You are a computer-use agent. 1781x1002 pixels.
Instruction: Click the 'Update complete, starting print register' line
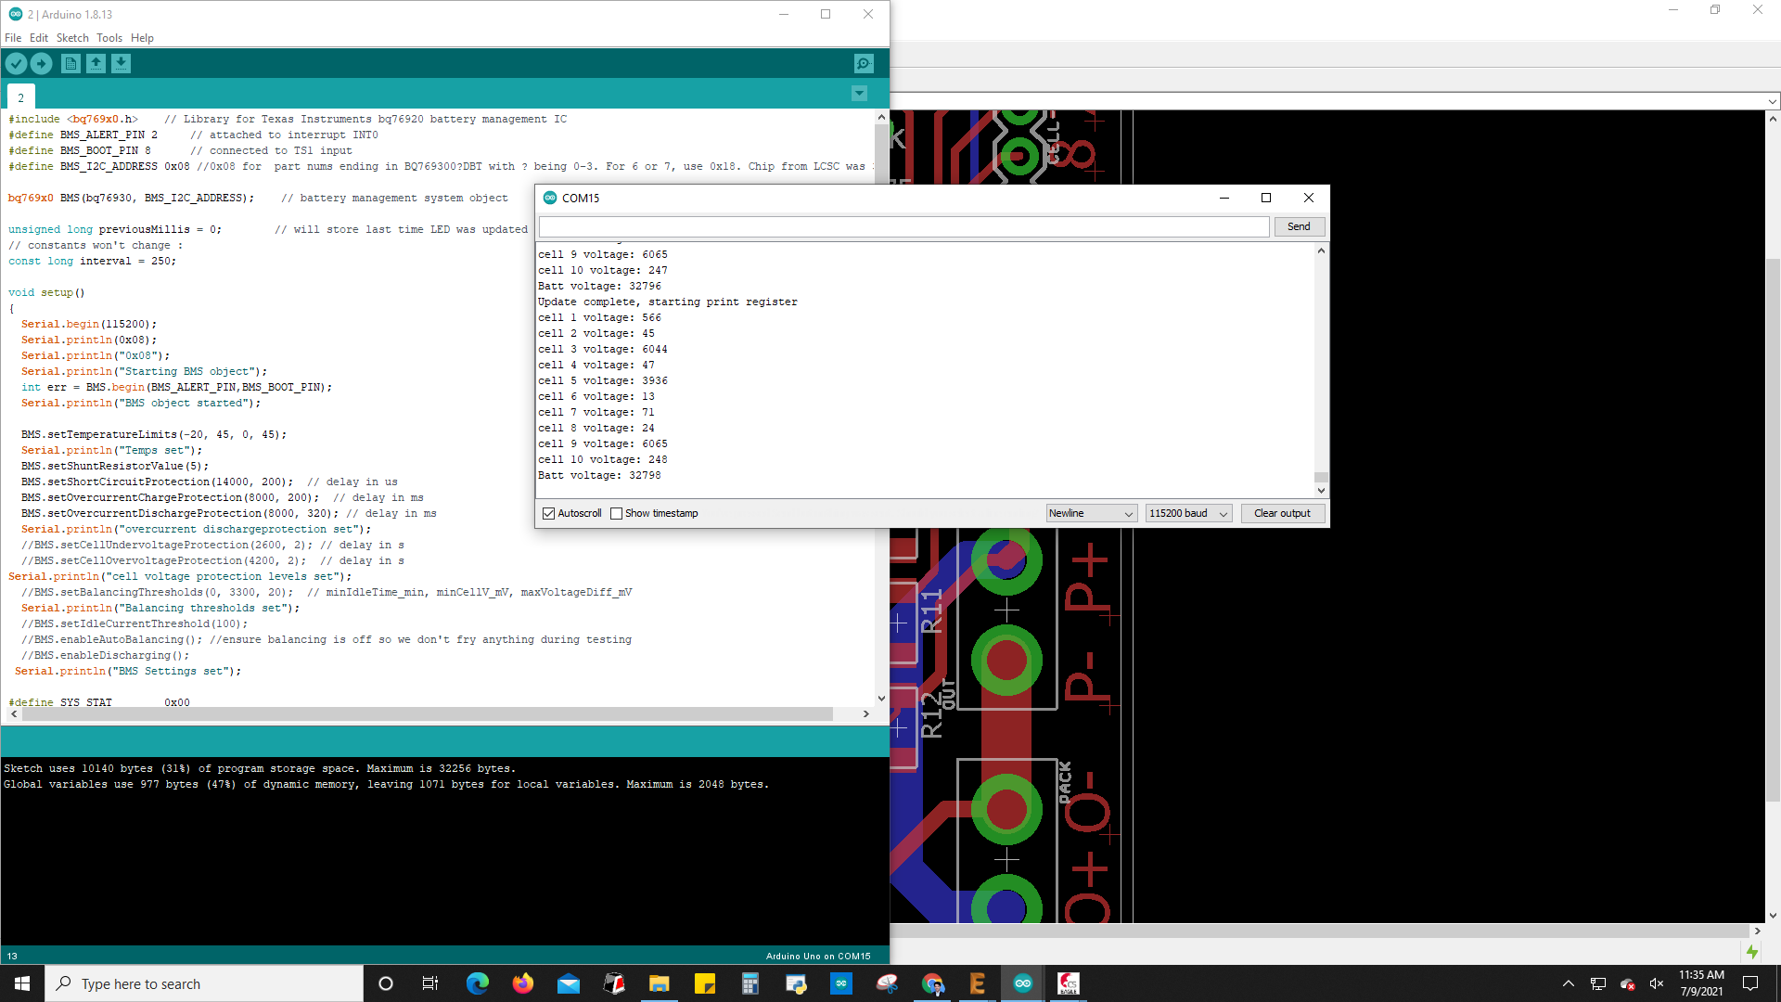[668, 302]
